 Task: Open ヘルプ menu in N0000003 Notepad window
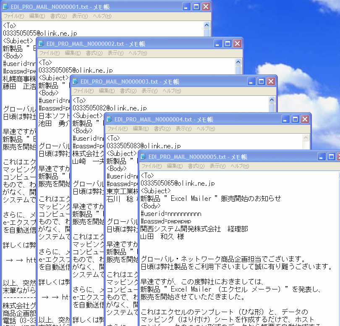tap(172, 91)
